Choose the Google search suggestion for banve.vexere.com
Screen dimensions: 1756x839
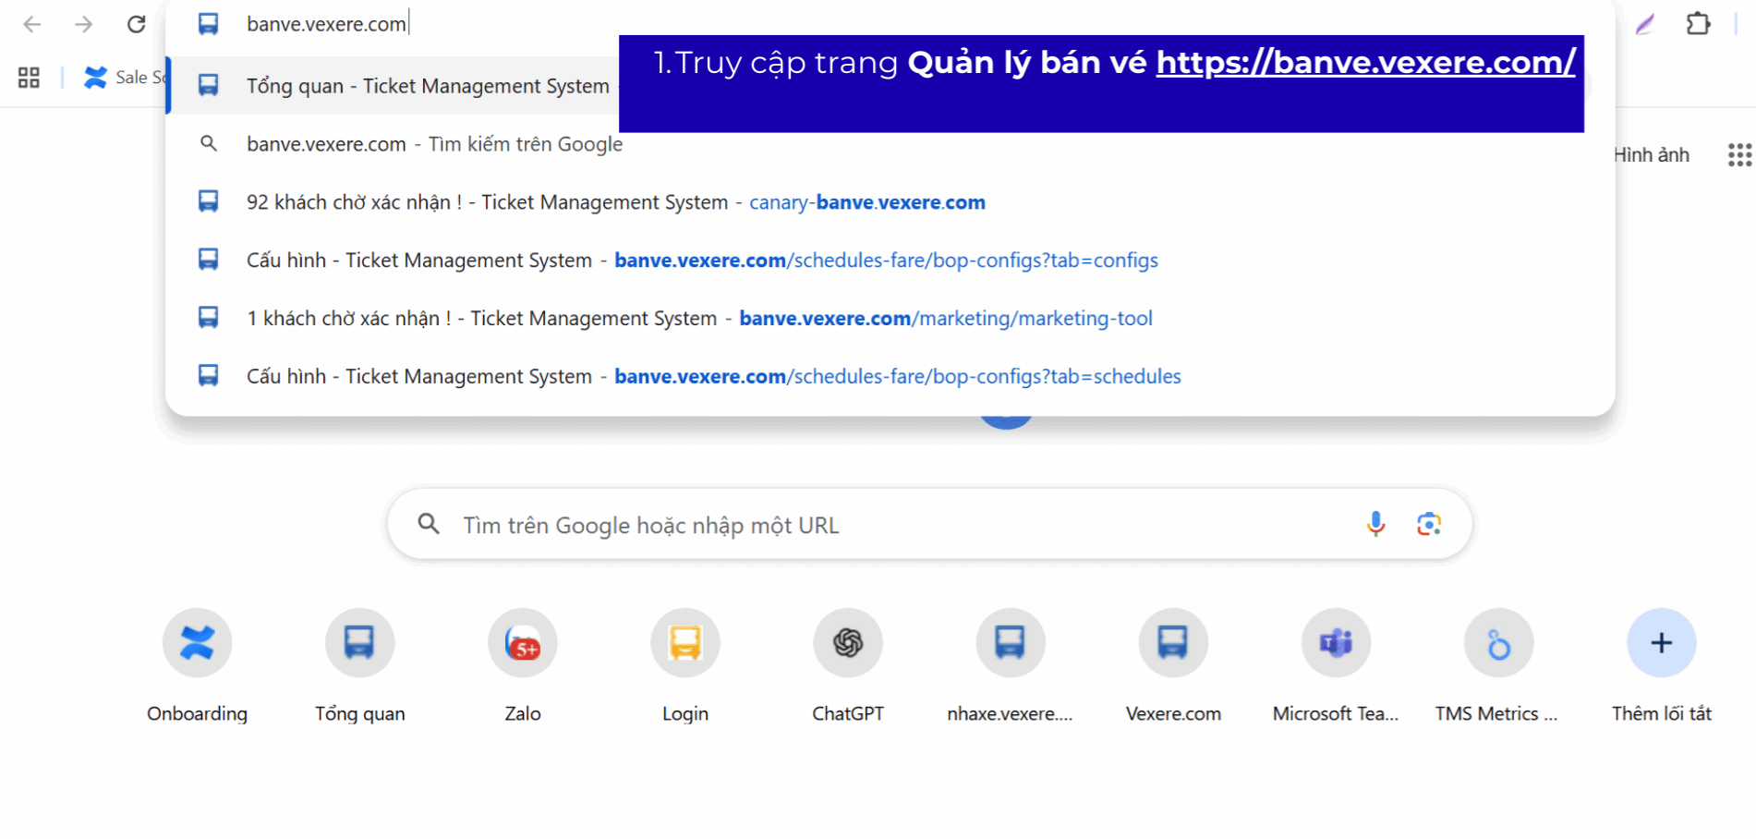(x=434, y=144)
